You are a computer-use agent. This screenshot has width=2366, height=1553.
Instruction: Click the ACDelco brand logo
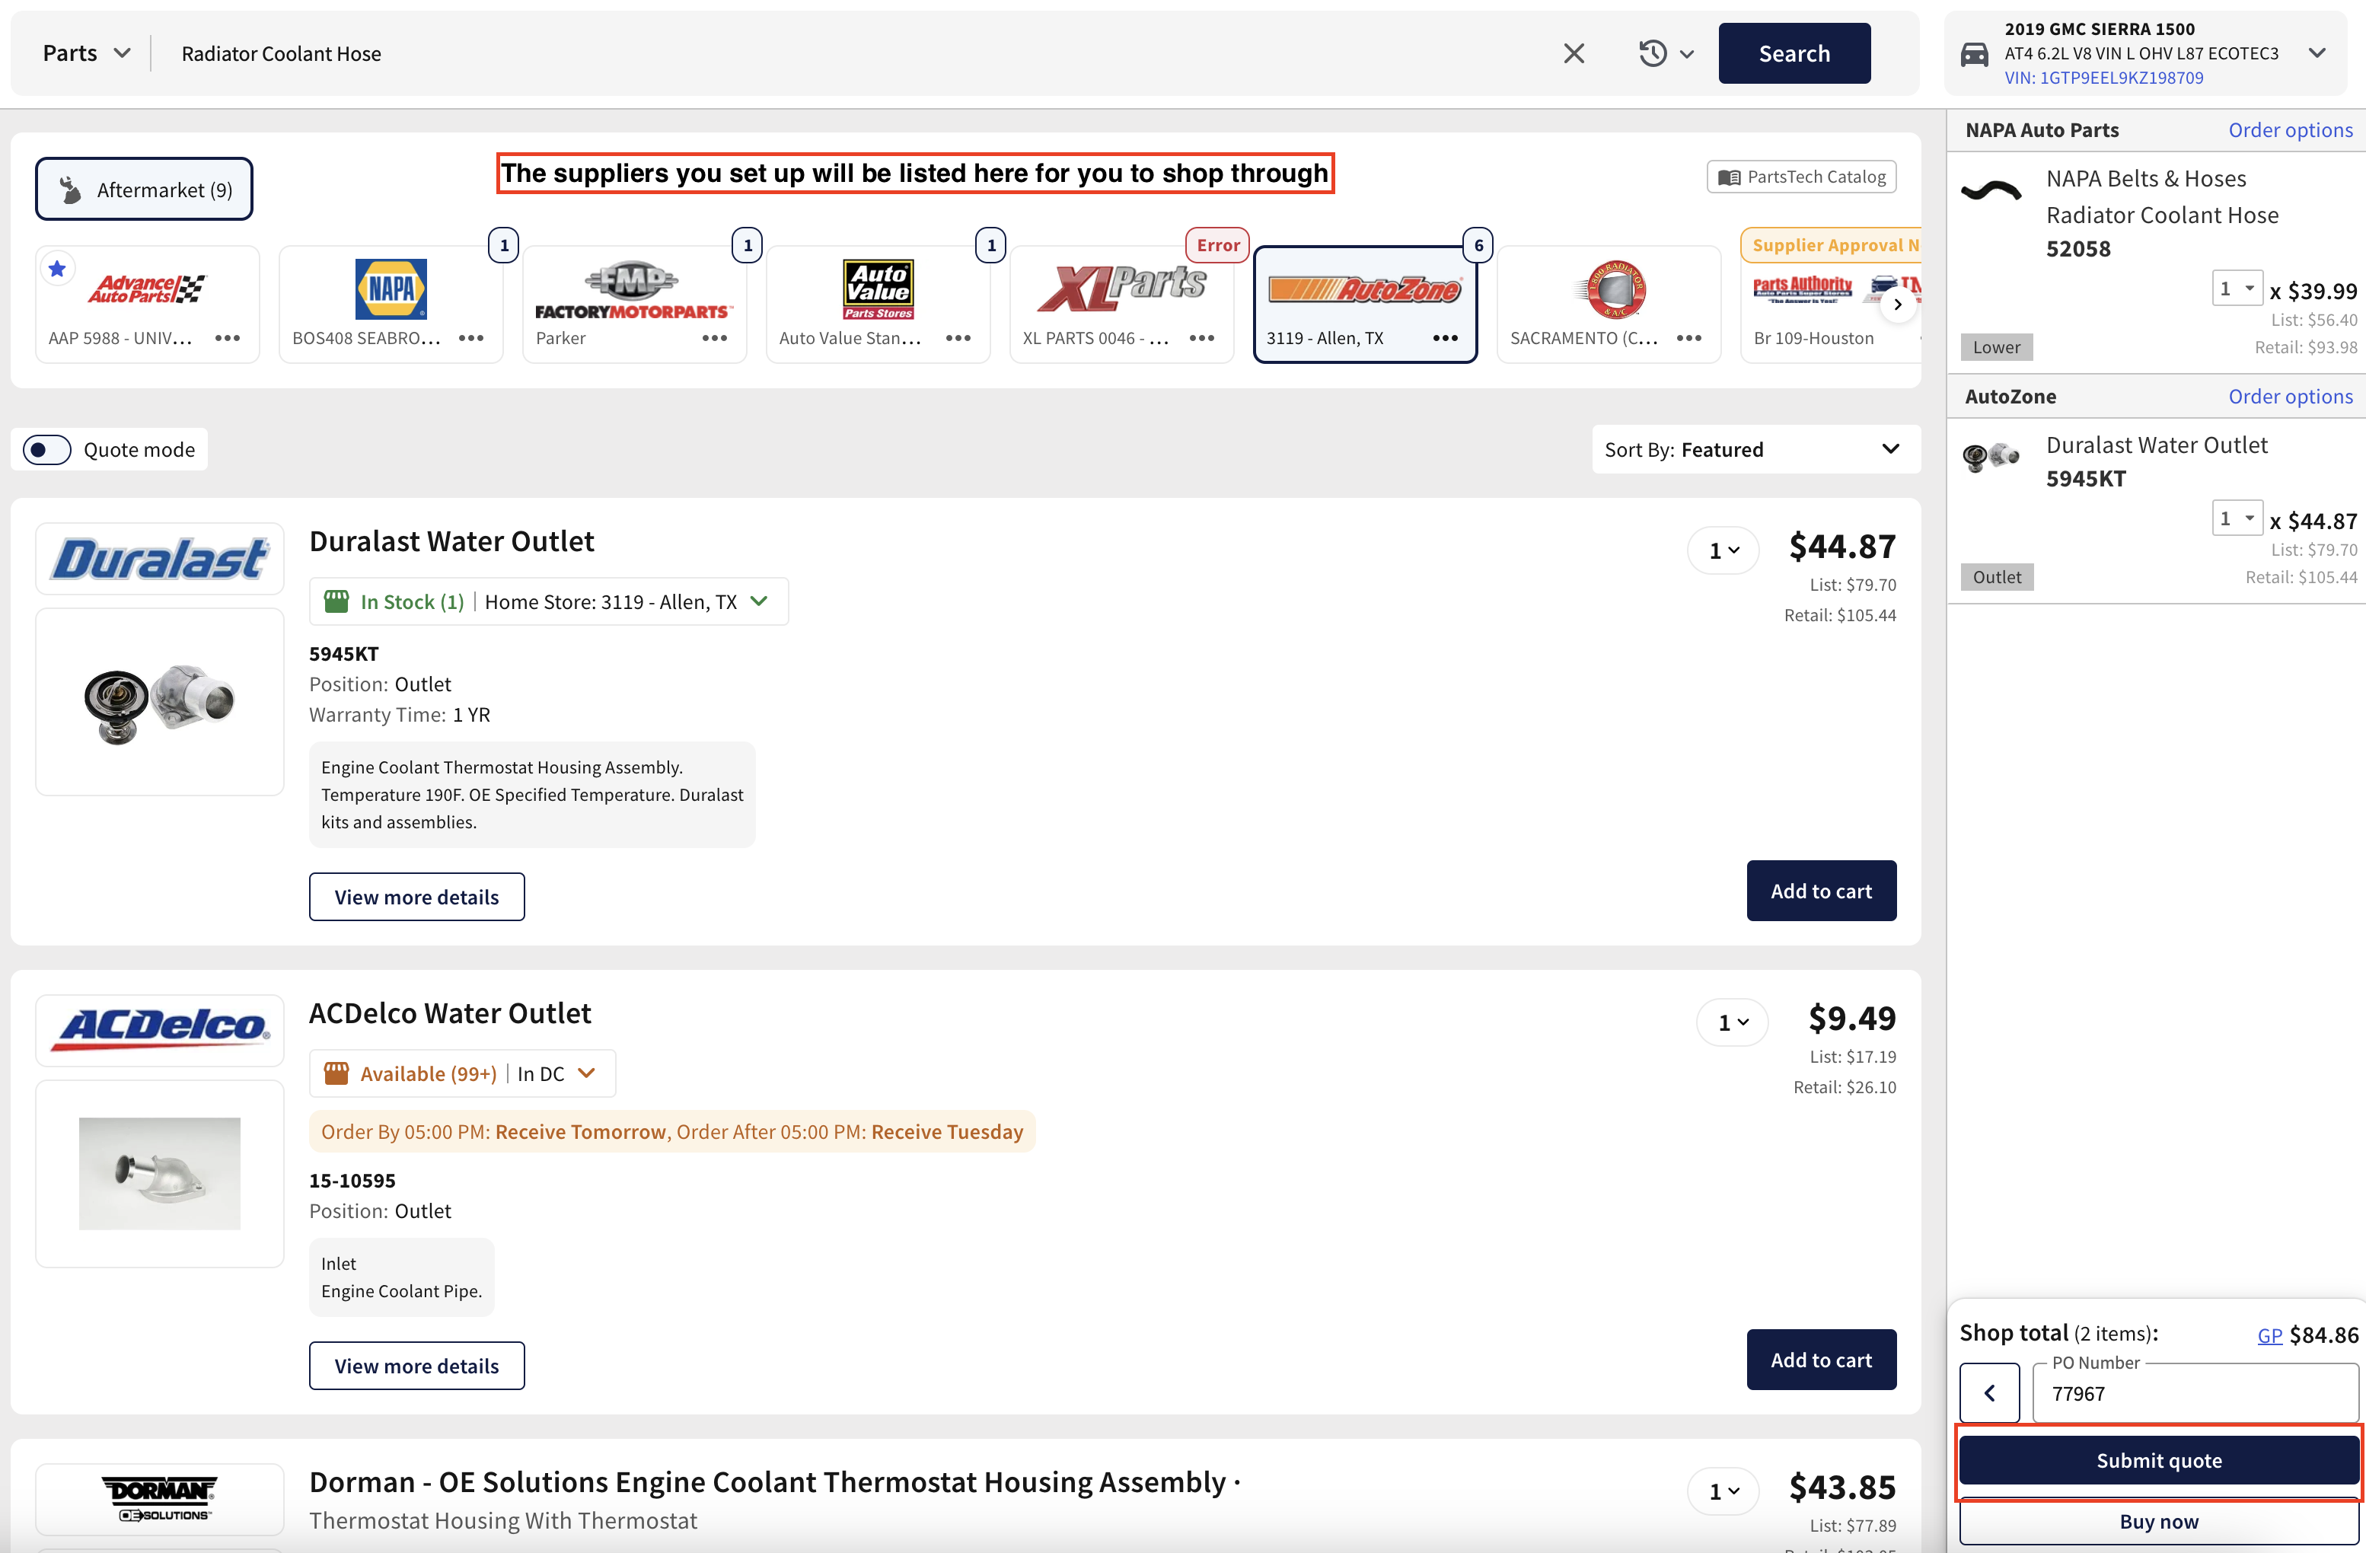pos(160,1029)
